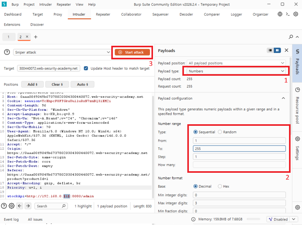Collapse the Payload configuration section
The height and width of the screenshot is (225, 302).
pos(283,98)
